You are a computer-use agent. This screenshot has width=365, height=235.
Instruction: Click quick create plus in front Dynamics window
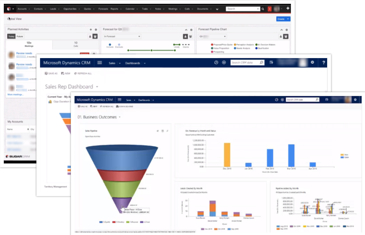(282, 100)
